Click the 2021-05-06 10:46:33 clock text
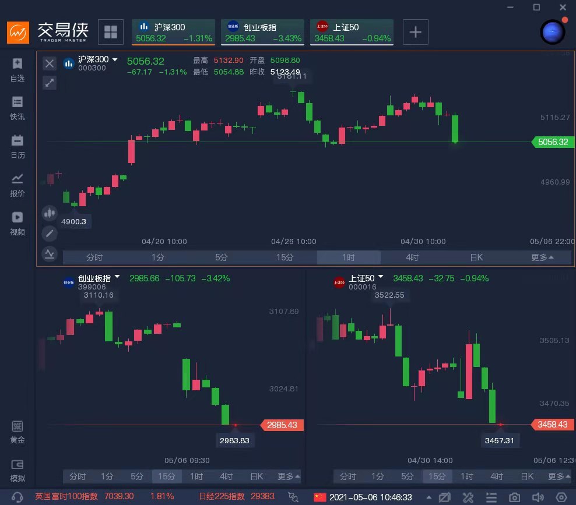The image size is (576, 505). (x=370, y=497)
